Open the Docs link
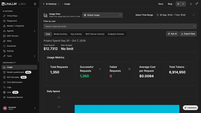The height and width of the screenshot is (113, 201). point(161,4)
